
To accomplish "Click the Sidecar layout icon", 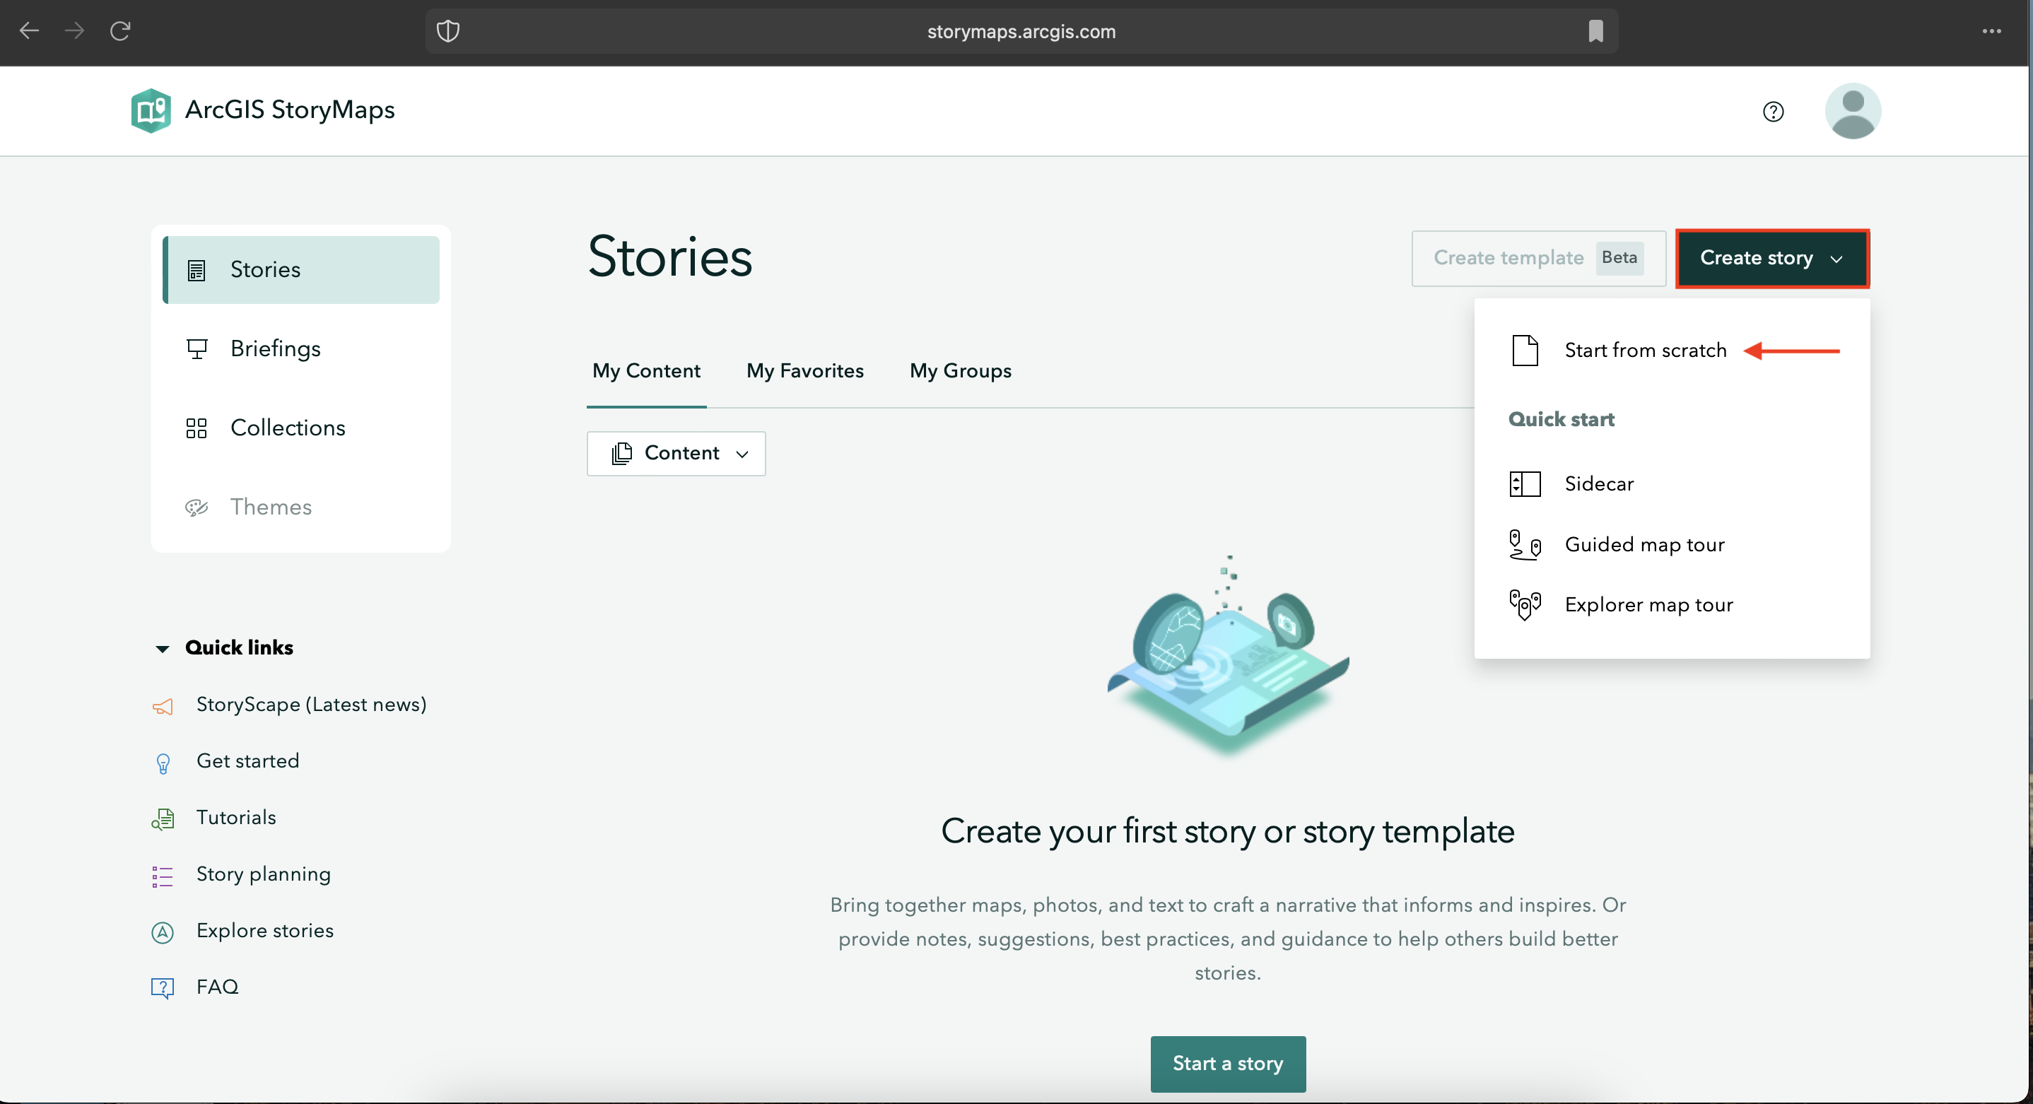I will point(1525,483).
